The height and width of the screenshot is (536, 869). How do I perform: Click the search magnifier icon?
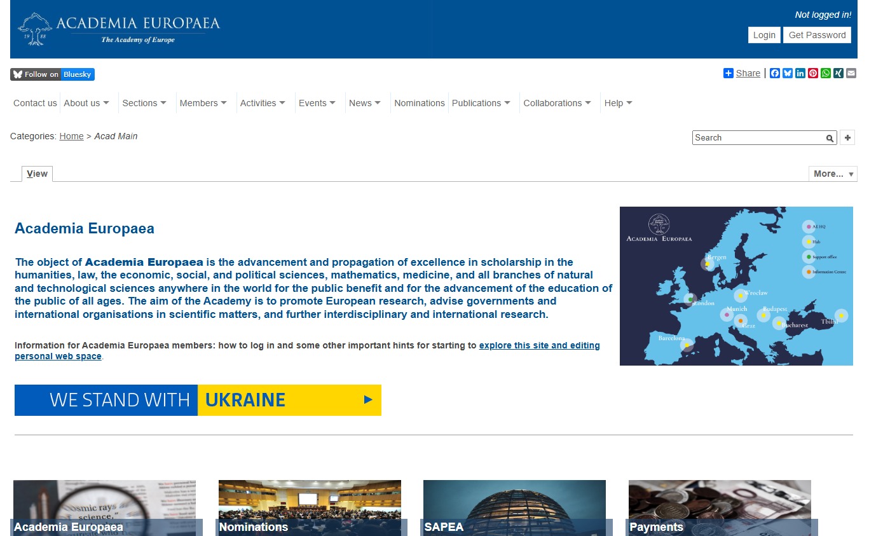pos(830,138)
